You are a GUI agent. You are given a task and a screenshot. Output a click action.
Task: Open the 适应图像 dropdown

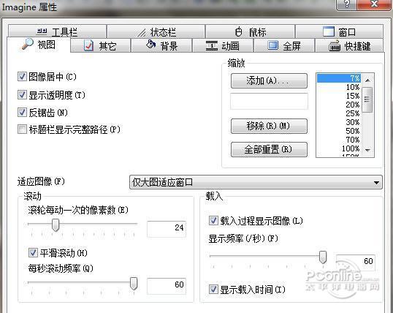[x=256, y=182]
